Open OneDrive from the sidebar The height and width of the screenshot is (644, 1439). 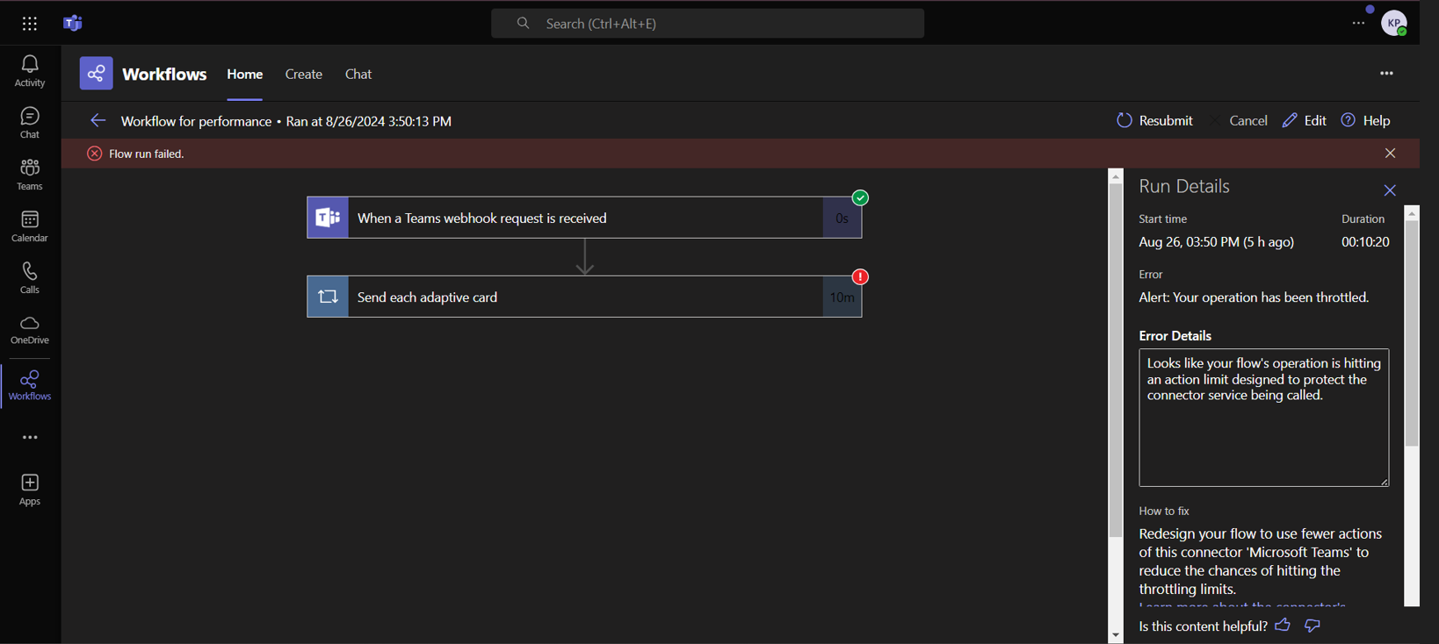pyautogui.click(x=30, y=330)
